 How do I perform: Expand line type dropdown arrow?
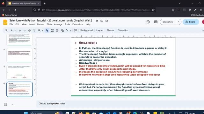[x=71, y=30]
